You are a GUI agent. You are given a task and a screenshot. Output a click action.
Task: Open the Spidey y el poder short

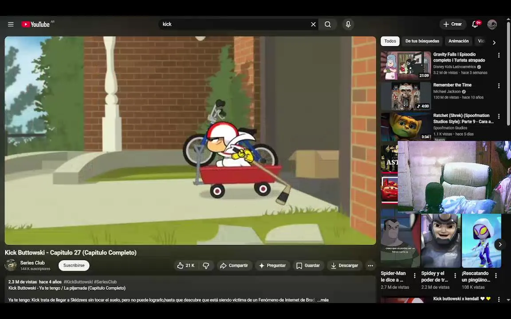coord(440,241)
